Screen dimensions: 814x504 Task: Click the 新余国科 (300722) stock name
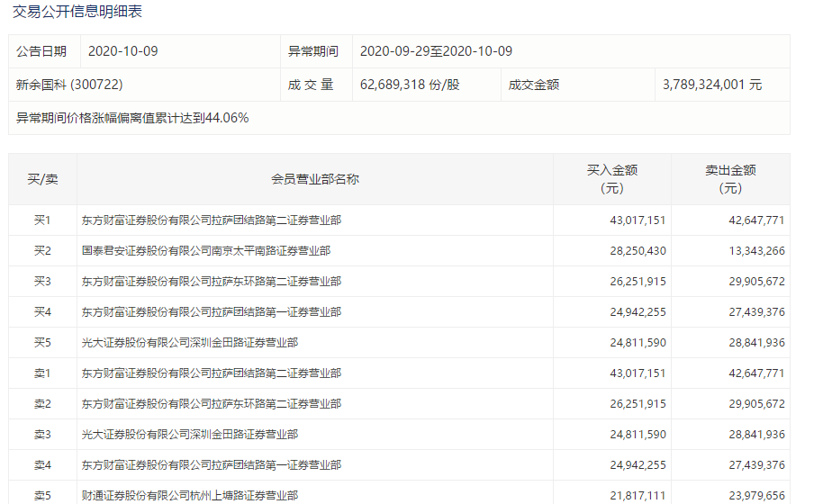click(x=69, y=85)
